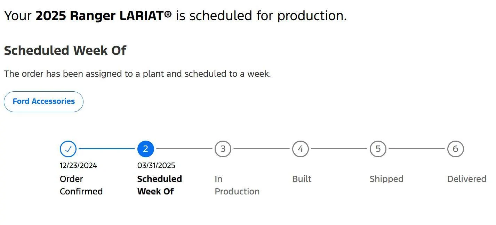Viewport: 496px width, 225px height.
Task: Click the blue progress line between steps 1 and 2
Action: (x=107, y=149)
